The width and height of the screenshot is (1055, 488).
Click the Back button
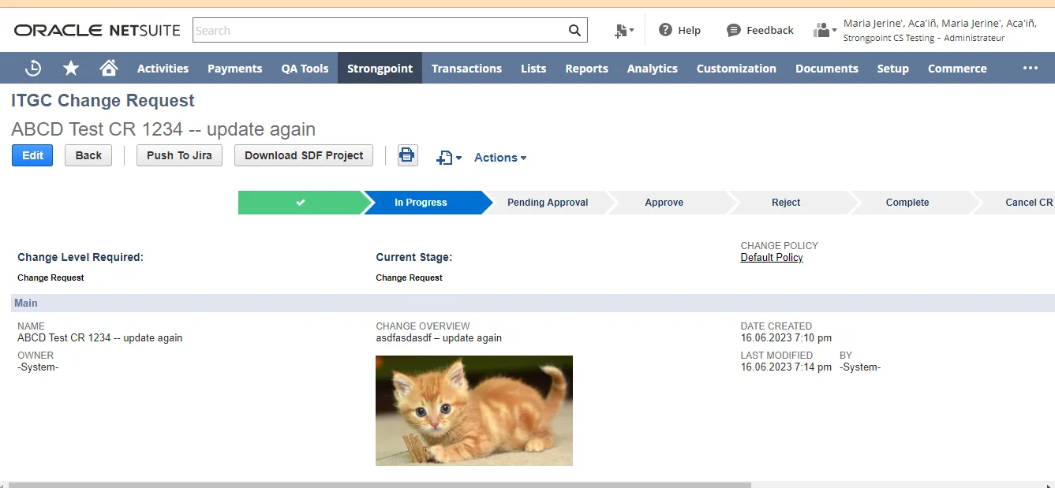pos(88,155)
